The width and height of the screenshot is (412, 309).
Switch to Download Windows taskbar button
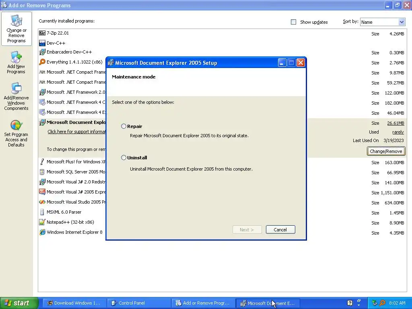pos(74,303)
